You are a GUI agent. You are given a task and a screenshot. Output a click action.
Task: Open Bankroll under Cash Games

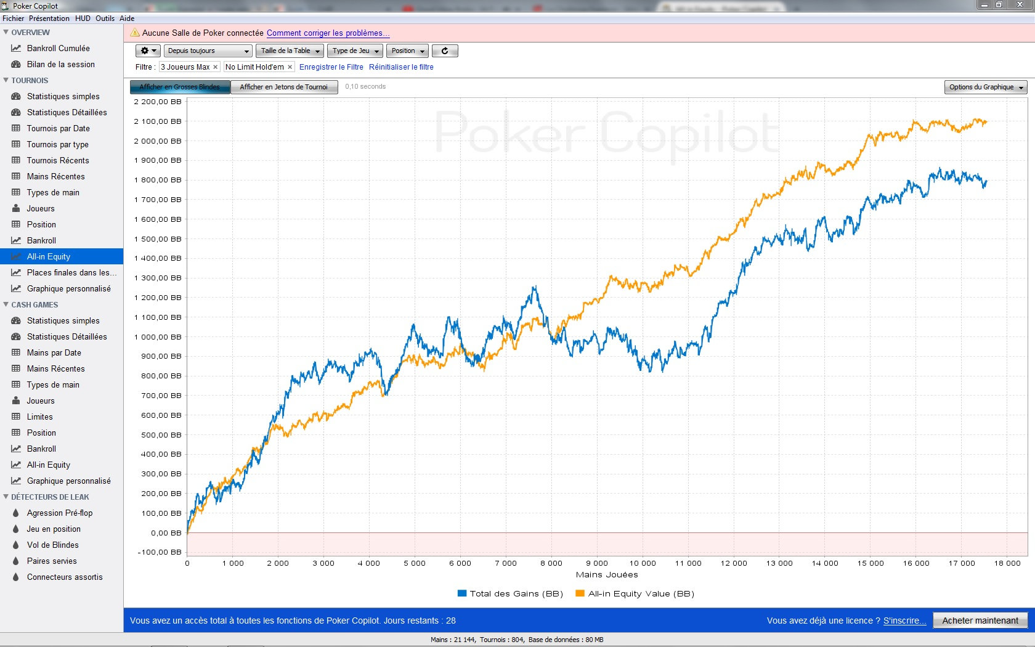(62, 449)
